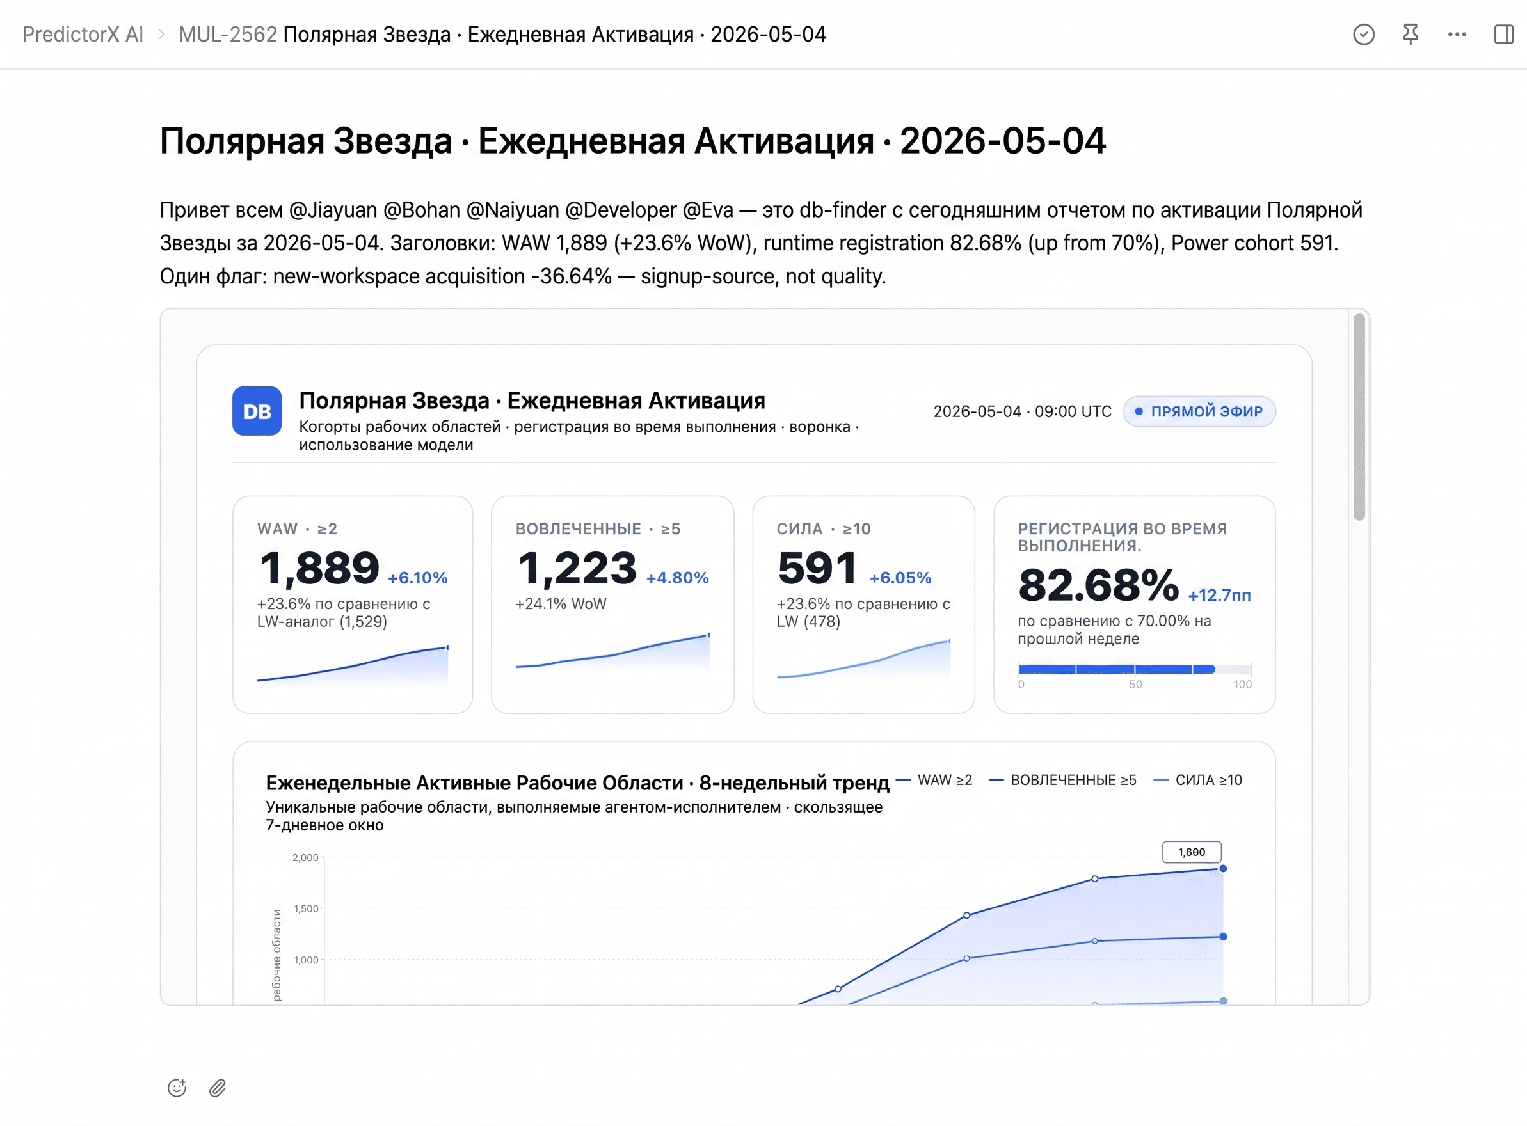Click the ПРЯМОЙ ЭФИР live badge
The width and height of the screenshot is (1527, 1126).
tap(1199, 411)
